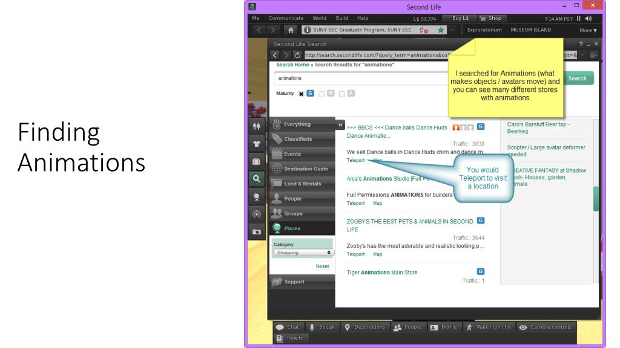This screenshot has width=620, height=348.
Task: Open Chat from bottom toolbar
Action: [x=289, y=327]
